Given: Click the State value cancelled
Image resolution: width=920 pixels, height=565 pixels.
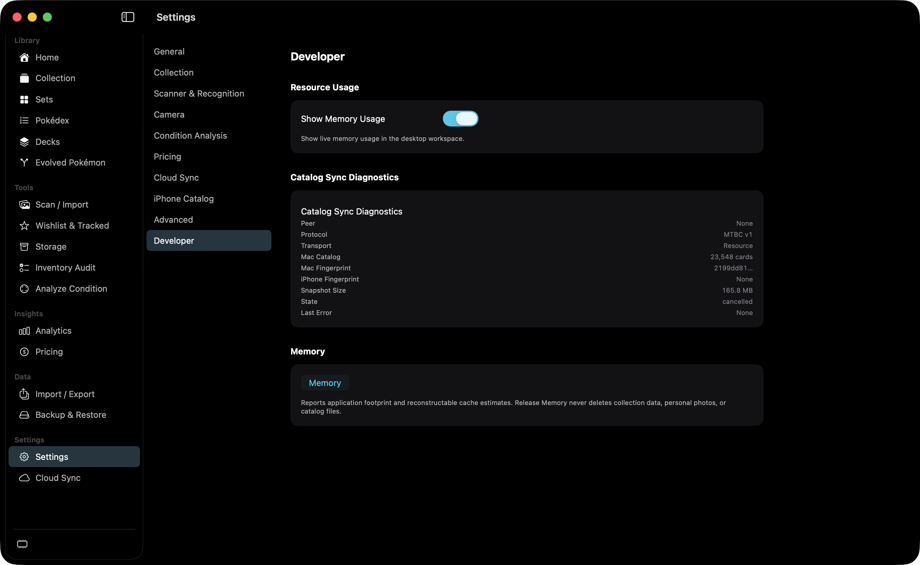Looking at the screenshot, I should [737, 302].
